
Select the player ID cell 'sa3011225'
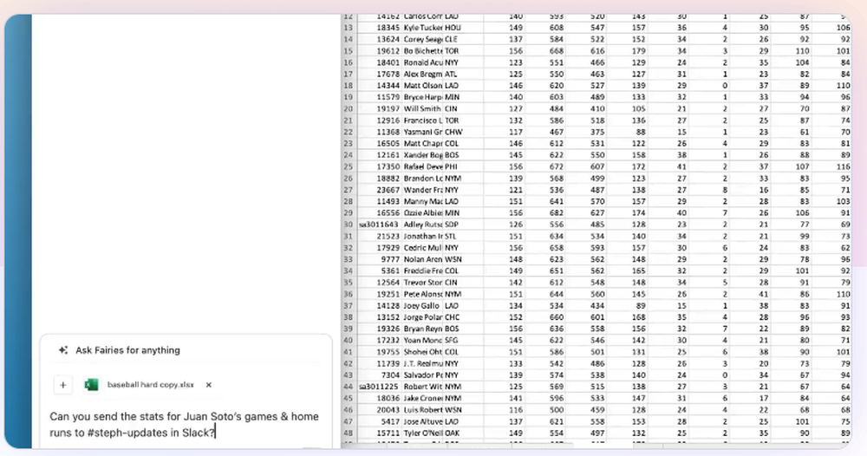click(x=380, y=387)
